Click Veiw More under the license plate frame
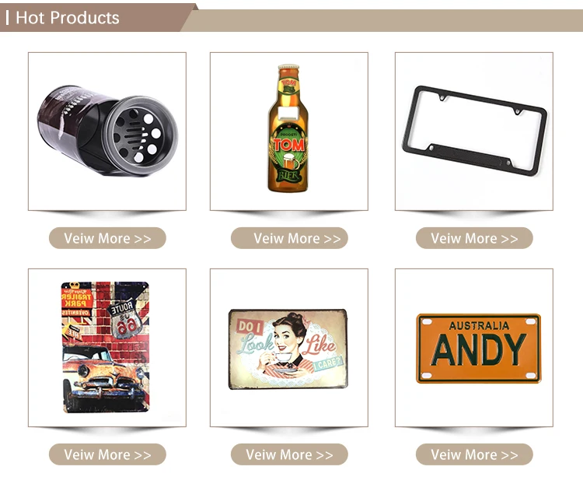This screenshot has height=477, width=583. (x=474, y=238)
